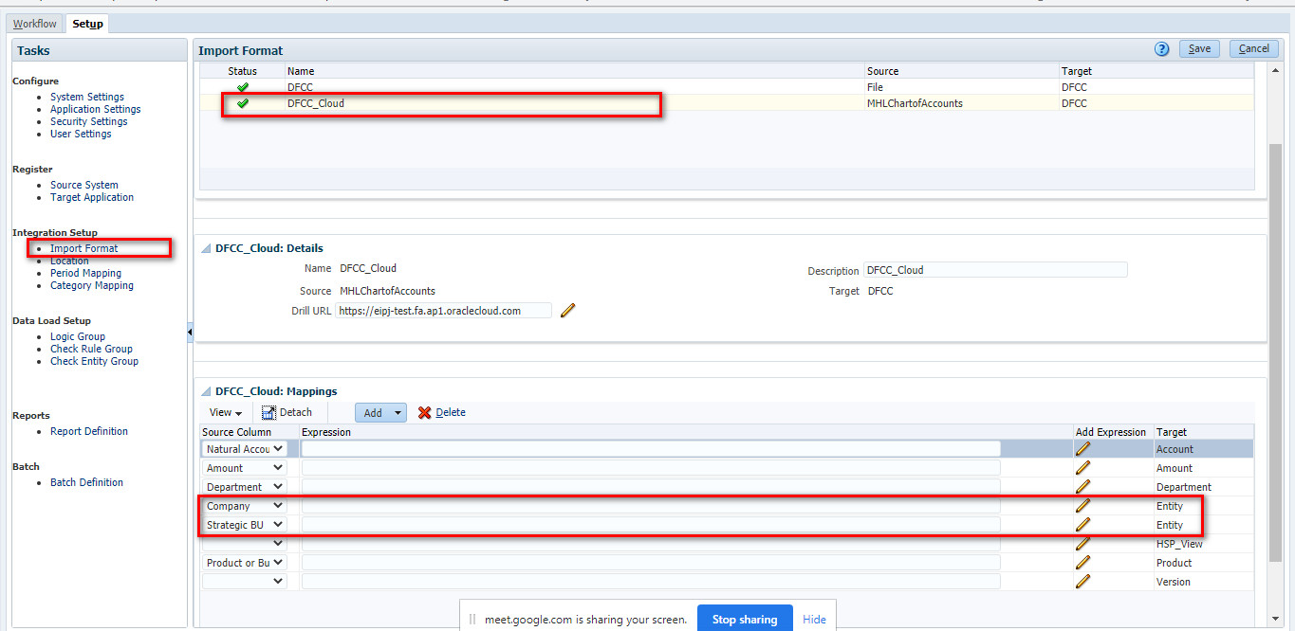Screen dimensions: 1295x631
Task: Open Check Rule Group link
Action: (91, 349)
